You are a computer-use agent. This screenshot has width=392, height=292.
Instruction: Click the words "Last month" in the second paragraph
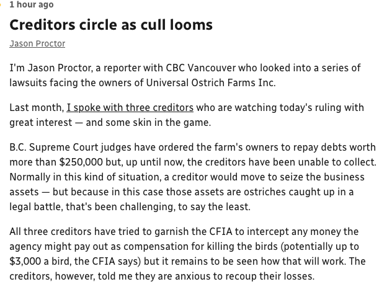tap(36, 107)
